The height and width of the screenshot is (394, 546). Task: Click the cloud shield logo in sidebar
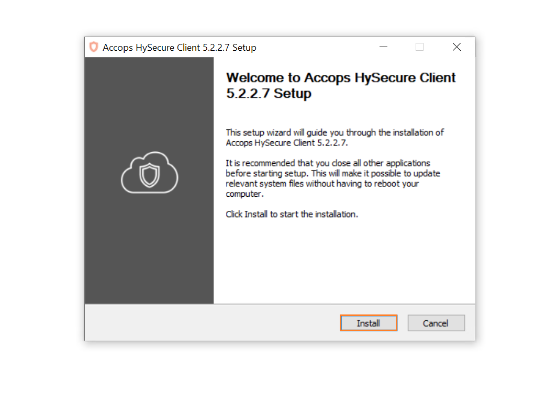pyautogui.click(x=149, y=173)
